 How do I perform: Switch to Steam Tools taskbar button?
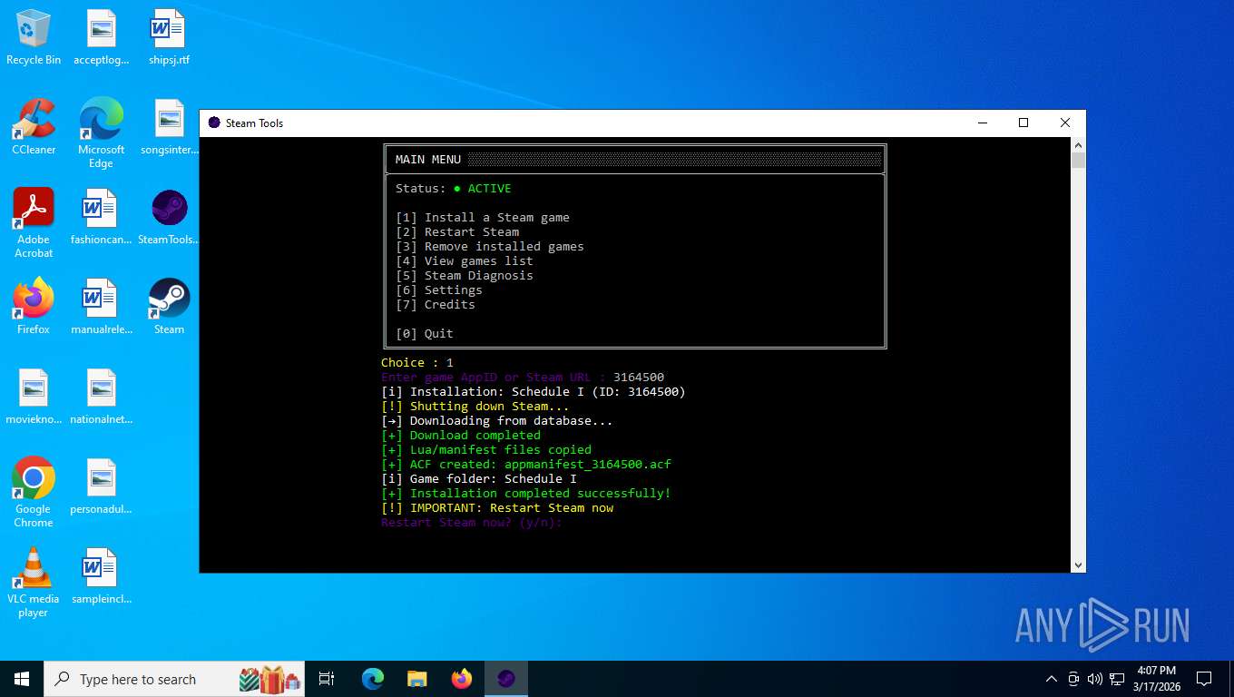point(506,679)
